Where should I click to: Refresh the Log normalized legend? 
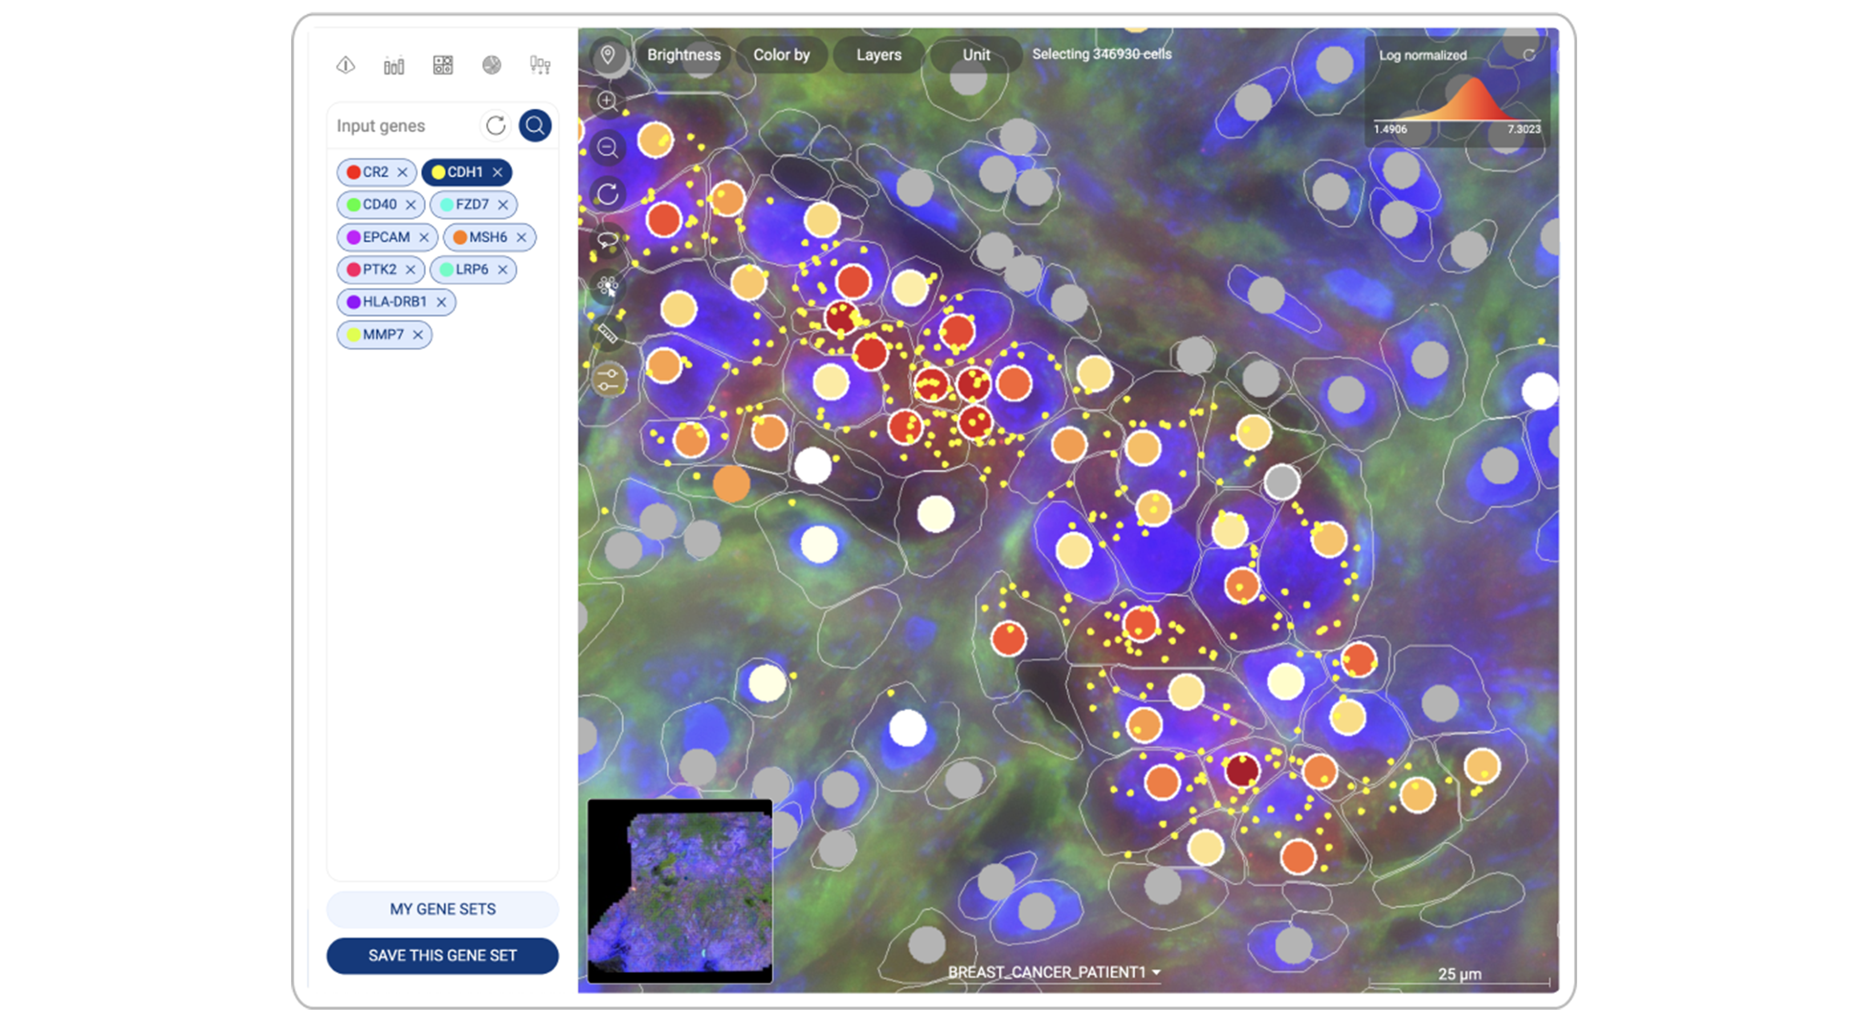(x=1529, y=55)
